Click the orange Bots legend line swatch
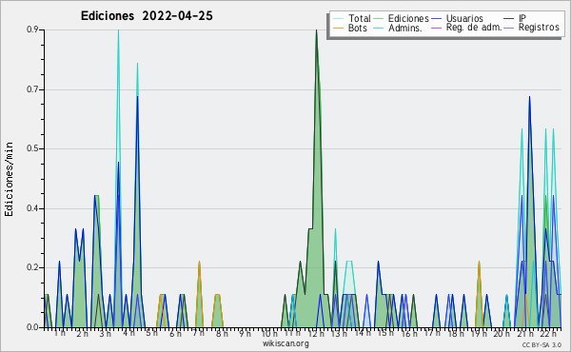The image size is (571, 352). [338, 28]
